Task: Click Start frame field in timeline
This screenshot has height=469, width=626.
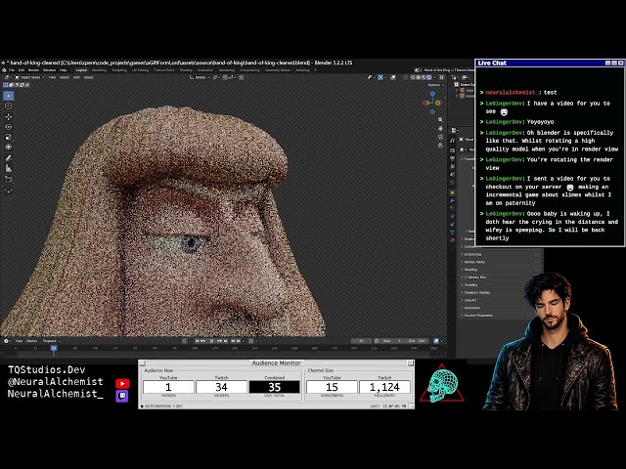Action: [393, 341]
